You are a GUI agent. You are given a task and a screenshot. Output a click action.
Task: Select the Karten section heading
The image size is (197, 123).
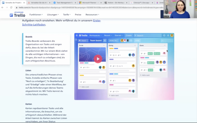(29, 104)
